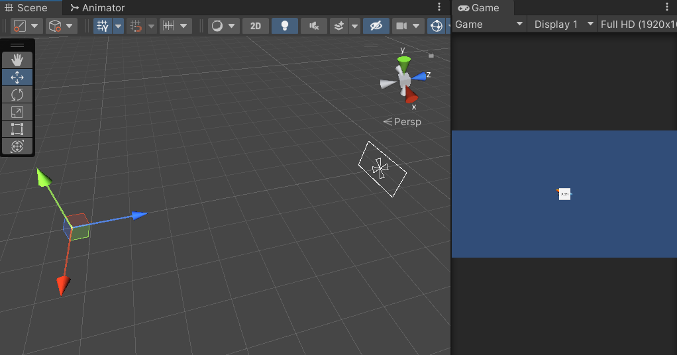
Task: Open the Full HD resolution dropdown
Action: [638, 25]
